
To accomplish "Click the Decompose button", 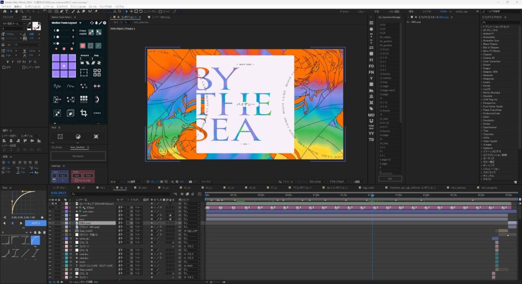I will [x=78, y=156].
